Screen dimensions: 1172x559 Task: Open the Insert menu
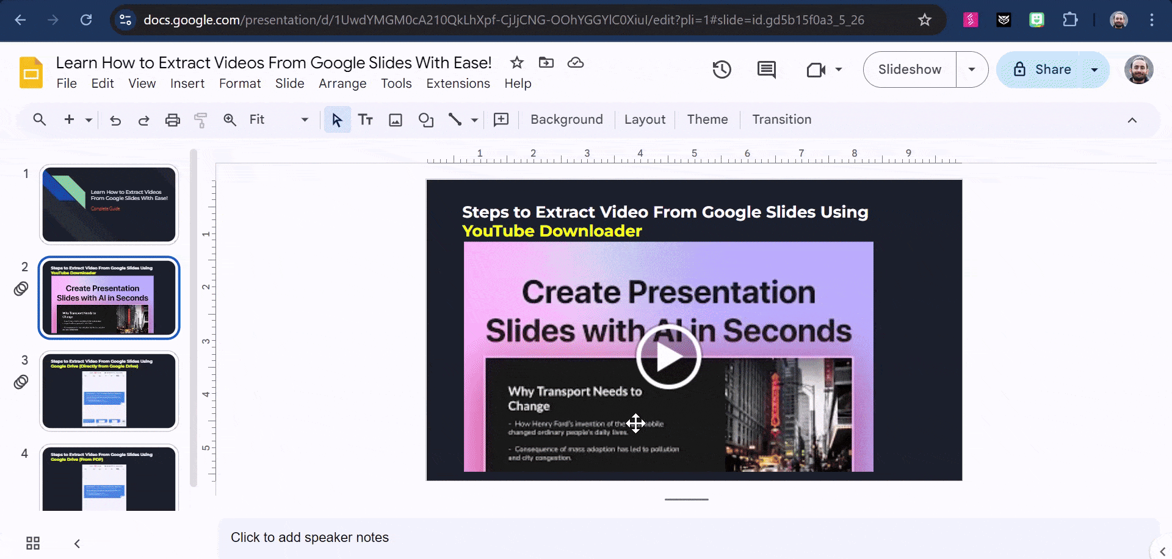click(187, 84)
